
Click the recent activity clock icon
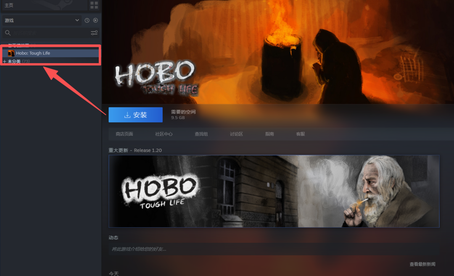[87, 20]
